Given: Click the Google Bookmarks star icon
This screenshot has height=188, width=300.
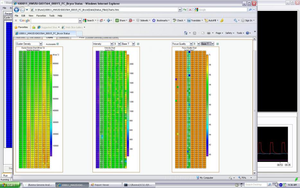Looking at the screenshot, I should click(154, 20).
